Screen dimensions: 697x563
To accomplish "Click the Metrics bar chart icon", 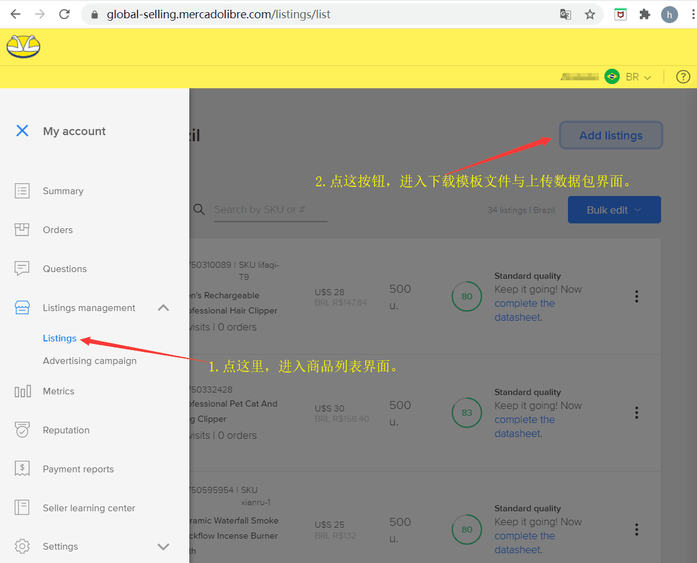I will [23, 391].
